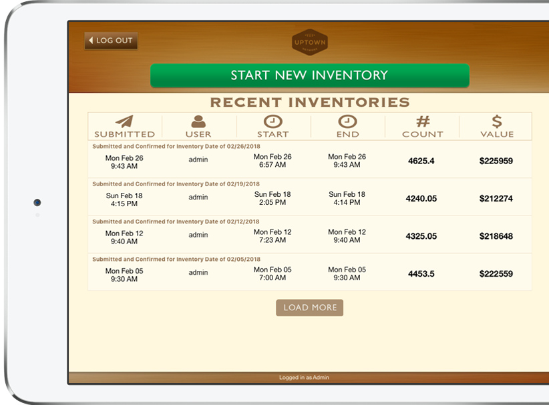The width and height of the screenshot is (549, 405).
Task: Click the User person icon
Action: click(198, 121)
